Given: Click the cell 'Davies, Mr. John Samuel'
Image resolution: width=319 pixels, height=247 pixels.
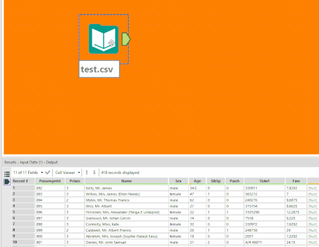Looking at the screenshot, I should tap(127, 242).
